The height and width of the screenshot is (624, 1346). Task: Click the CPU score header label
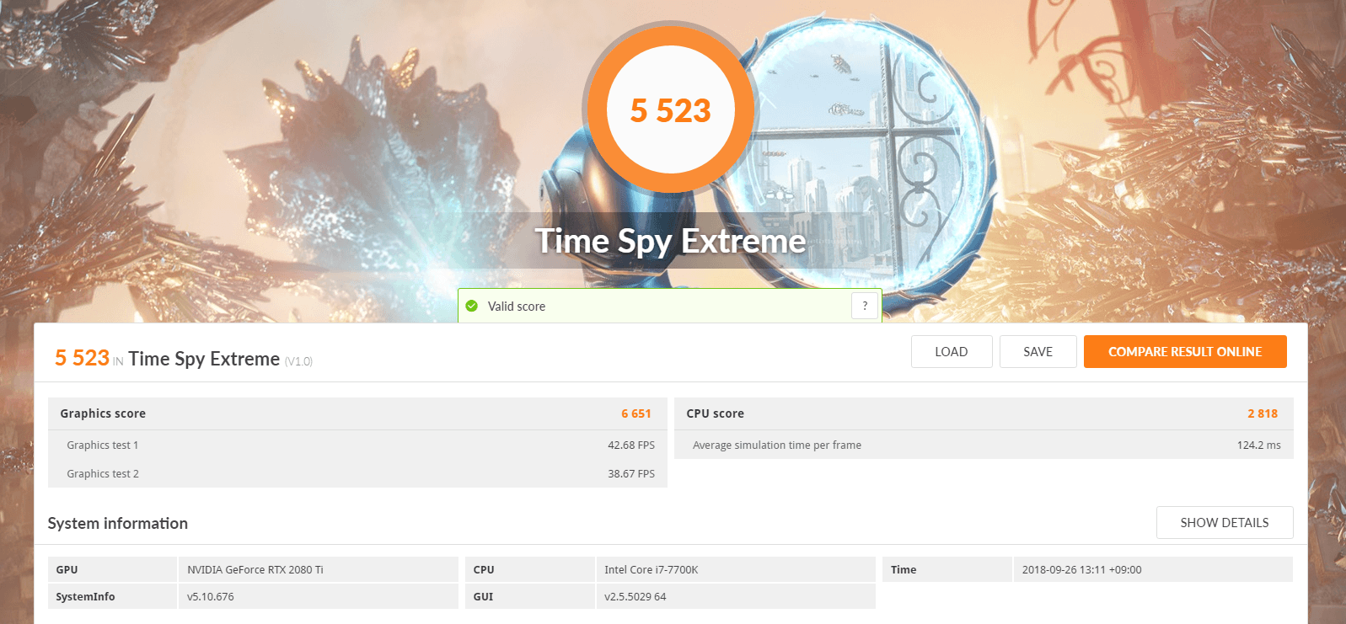pyautogui.click(x=715, y=413)
